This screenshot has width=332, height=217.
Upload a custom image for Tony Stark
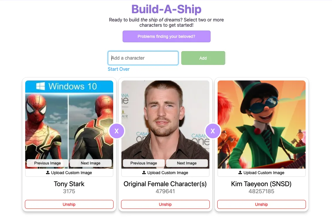pyautogui.click(x=69, y=173)
